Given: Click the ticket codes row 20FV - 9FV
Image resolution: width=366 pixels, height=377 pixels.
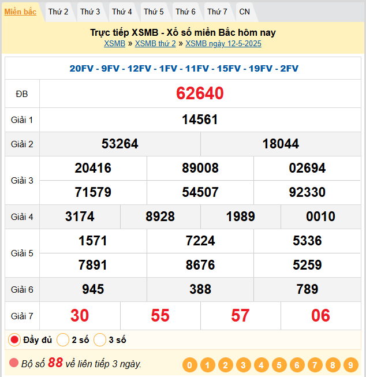Looking at the screenshot, I should tap(184, 69).
